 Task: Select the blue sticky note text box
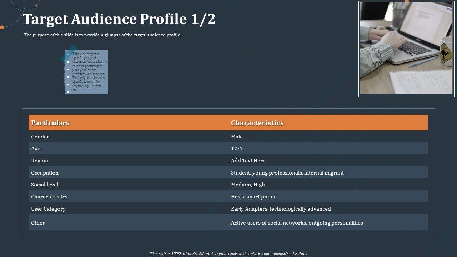point(87,72)
